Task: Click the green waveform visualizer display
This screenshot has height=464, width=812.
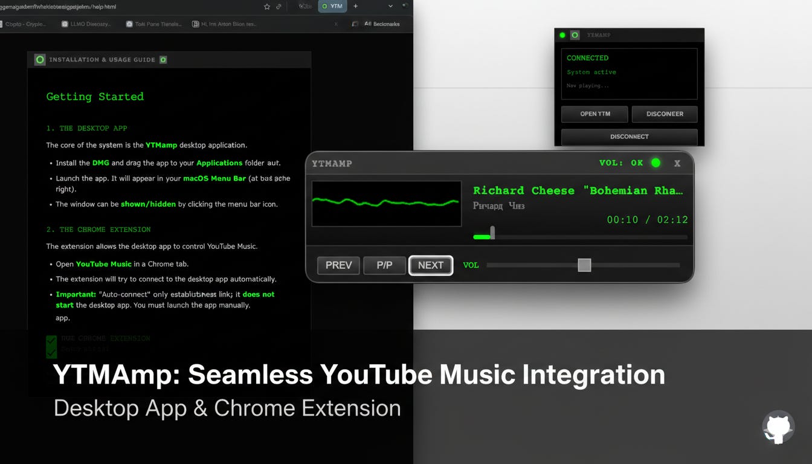Action: tap(387, 204)
